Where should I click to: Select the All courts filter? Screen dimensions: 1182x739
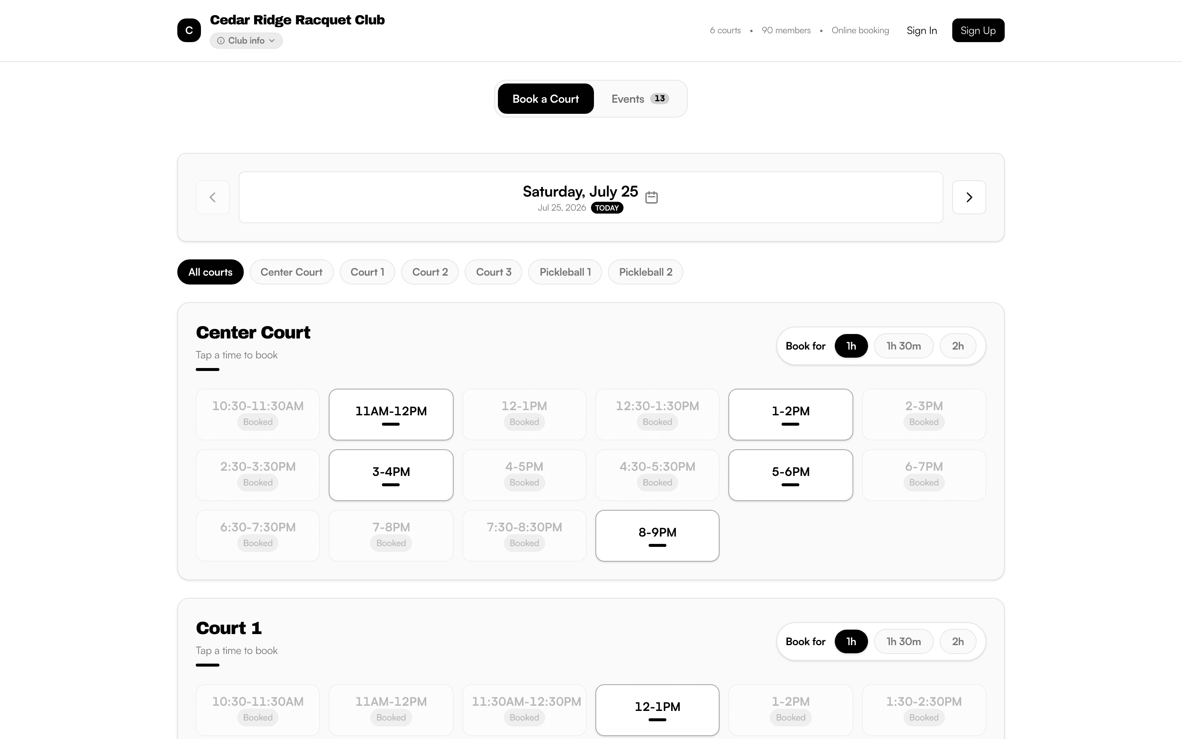pyautogui.click(x=211, y=272)
